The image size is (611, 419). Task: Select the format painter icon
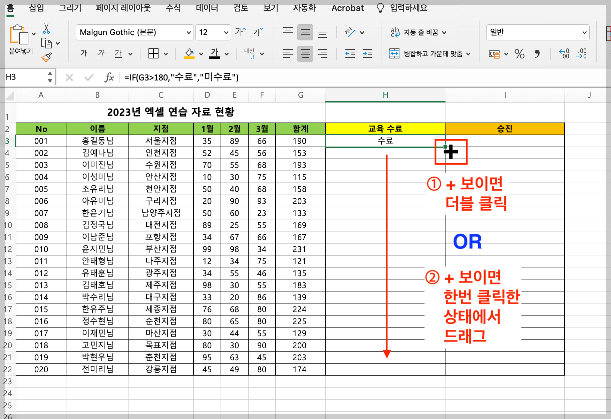point(46,57)
